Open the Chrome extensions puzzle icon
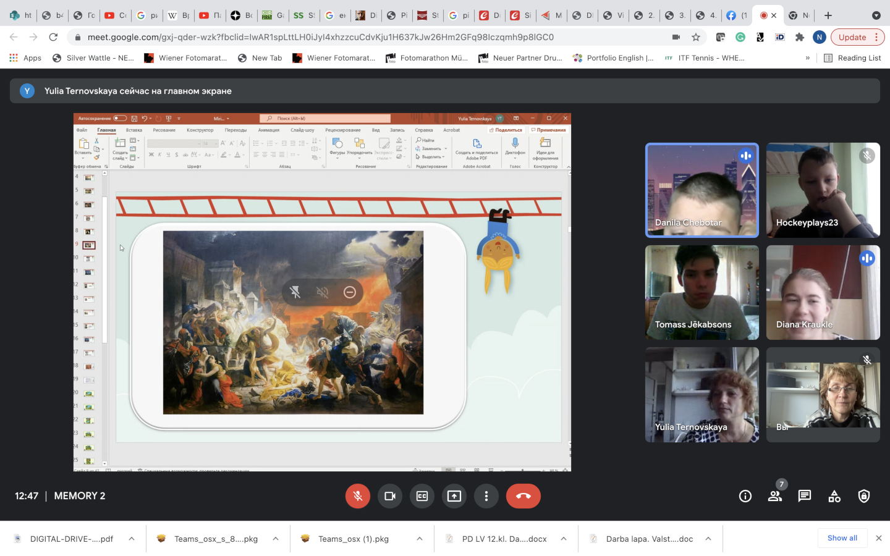 tap(800, 37)
